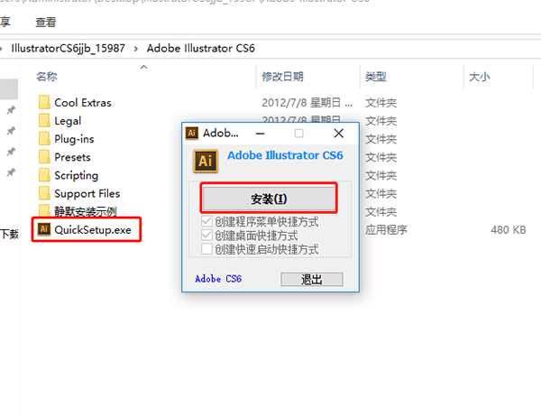541x417 pixels.
Task: Click the 下载 item in navigation pane
Action: coord(9,234)
